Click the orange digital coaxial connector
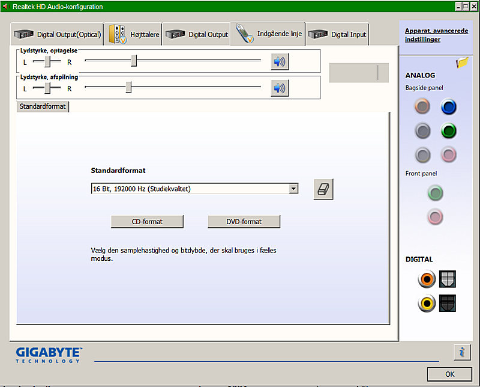 [x=427, y=279]
